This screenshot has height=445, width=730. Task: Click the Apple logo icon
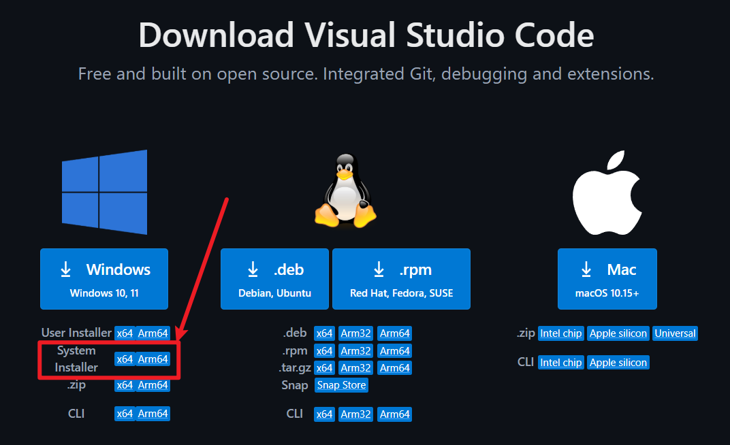coord(607,193)
